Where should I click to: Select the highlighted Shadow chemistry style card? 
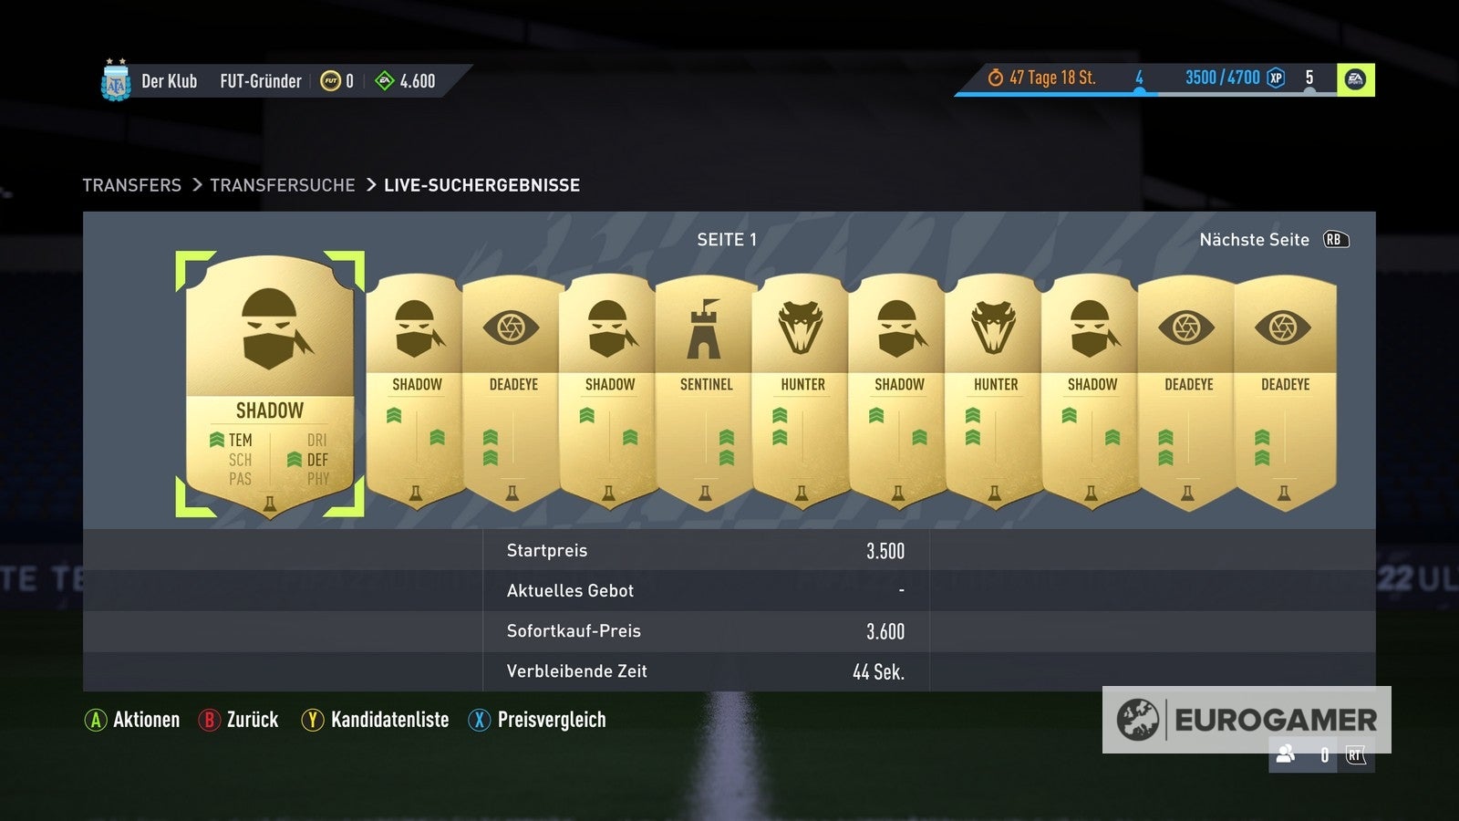coord(270,385)
